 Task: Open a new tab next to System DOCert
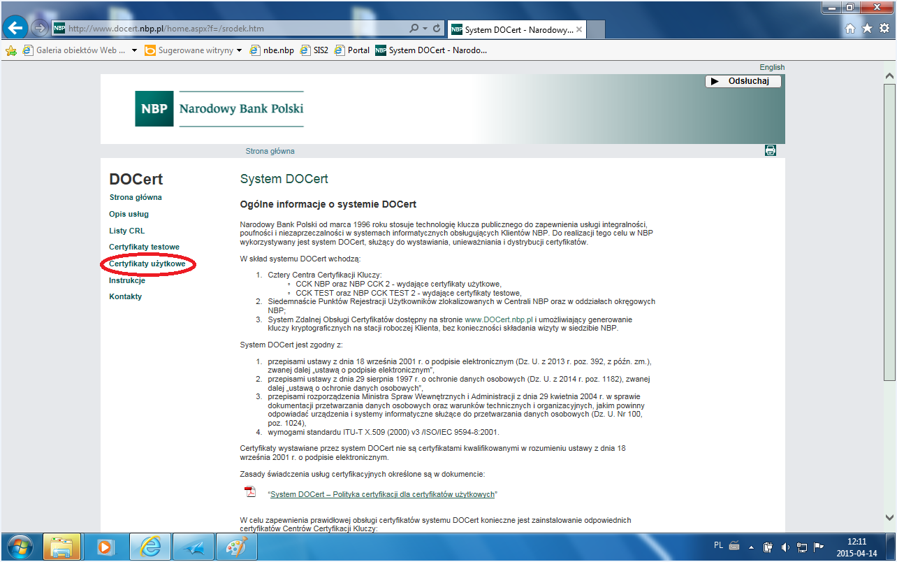[595, 29]
